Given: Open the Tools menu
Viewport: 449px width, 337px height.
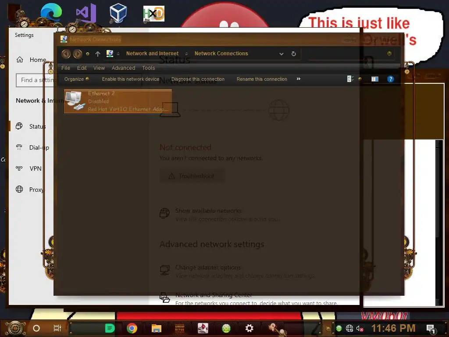Looking at the screenshot, I should click(x=148, y=68).
